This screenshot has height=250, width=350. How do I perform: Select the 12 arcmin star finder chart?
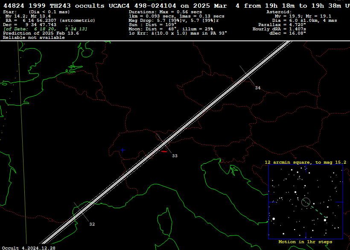(306, 202)
